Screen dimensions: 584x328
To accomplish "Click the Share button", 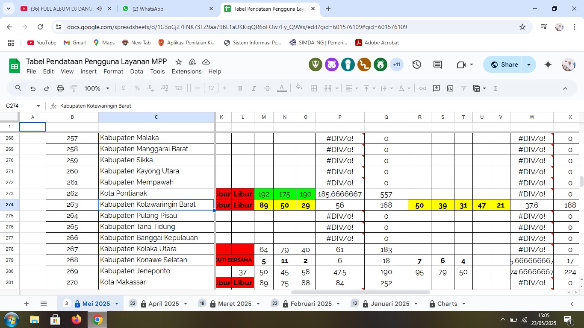I will (x=504, y=64).
